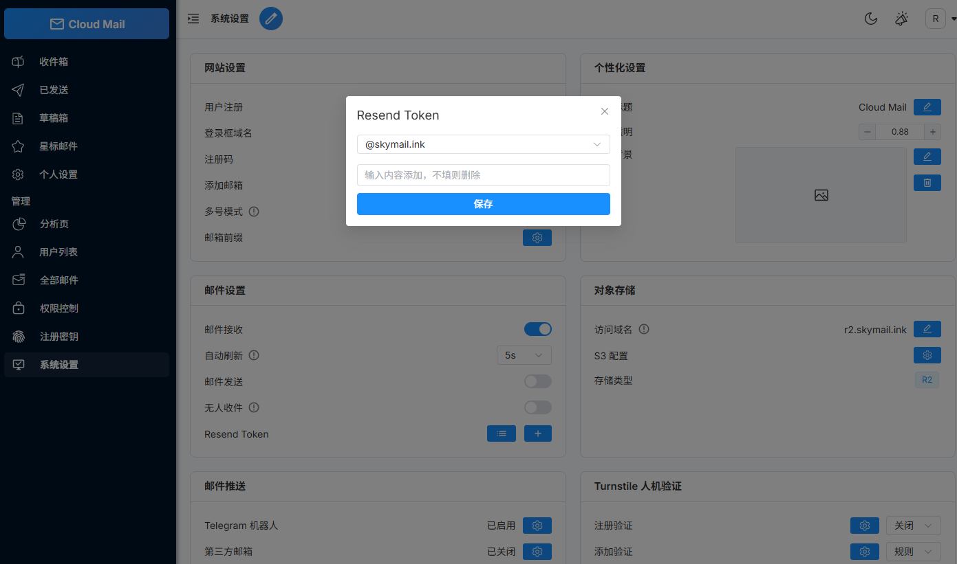Click the plus button for Resend Token
The image size is (957, 564).
[537, 433]
